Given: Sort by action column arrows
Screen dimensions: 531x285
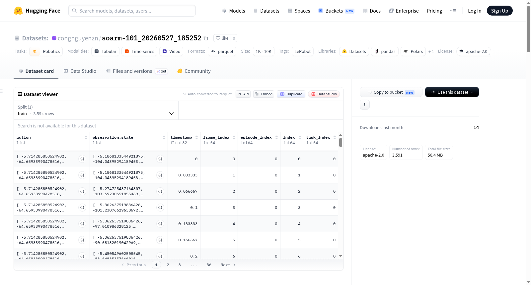Looking at the screenshot, I should click(86, 137).
